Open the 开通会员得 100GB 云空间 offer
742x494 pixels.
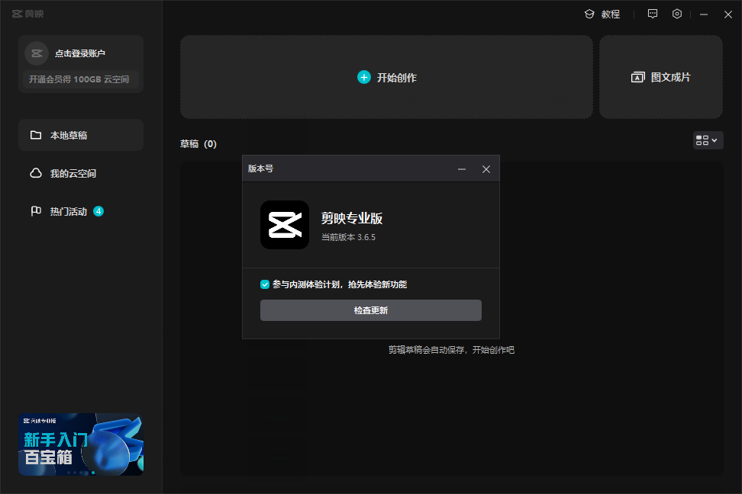(79, 79)
